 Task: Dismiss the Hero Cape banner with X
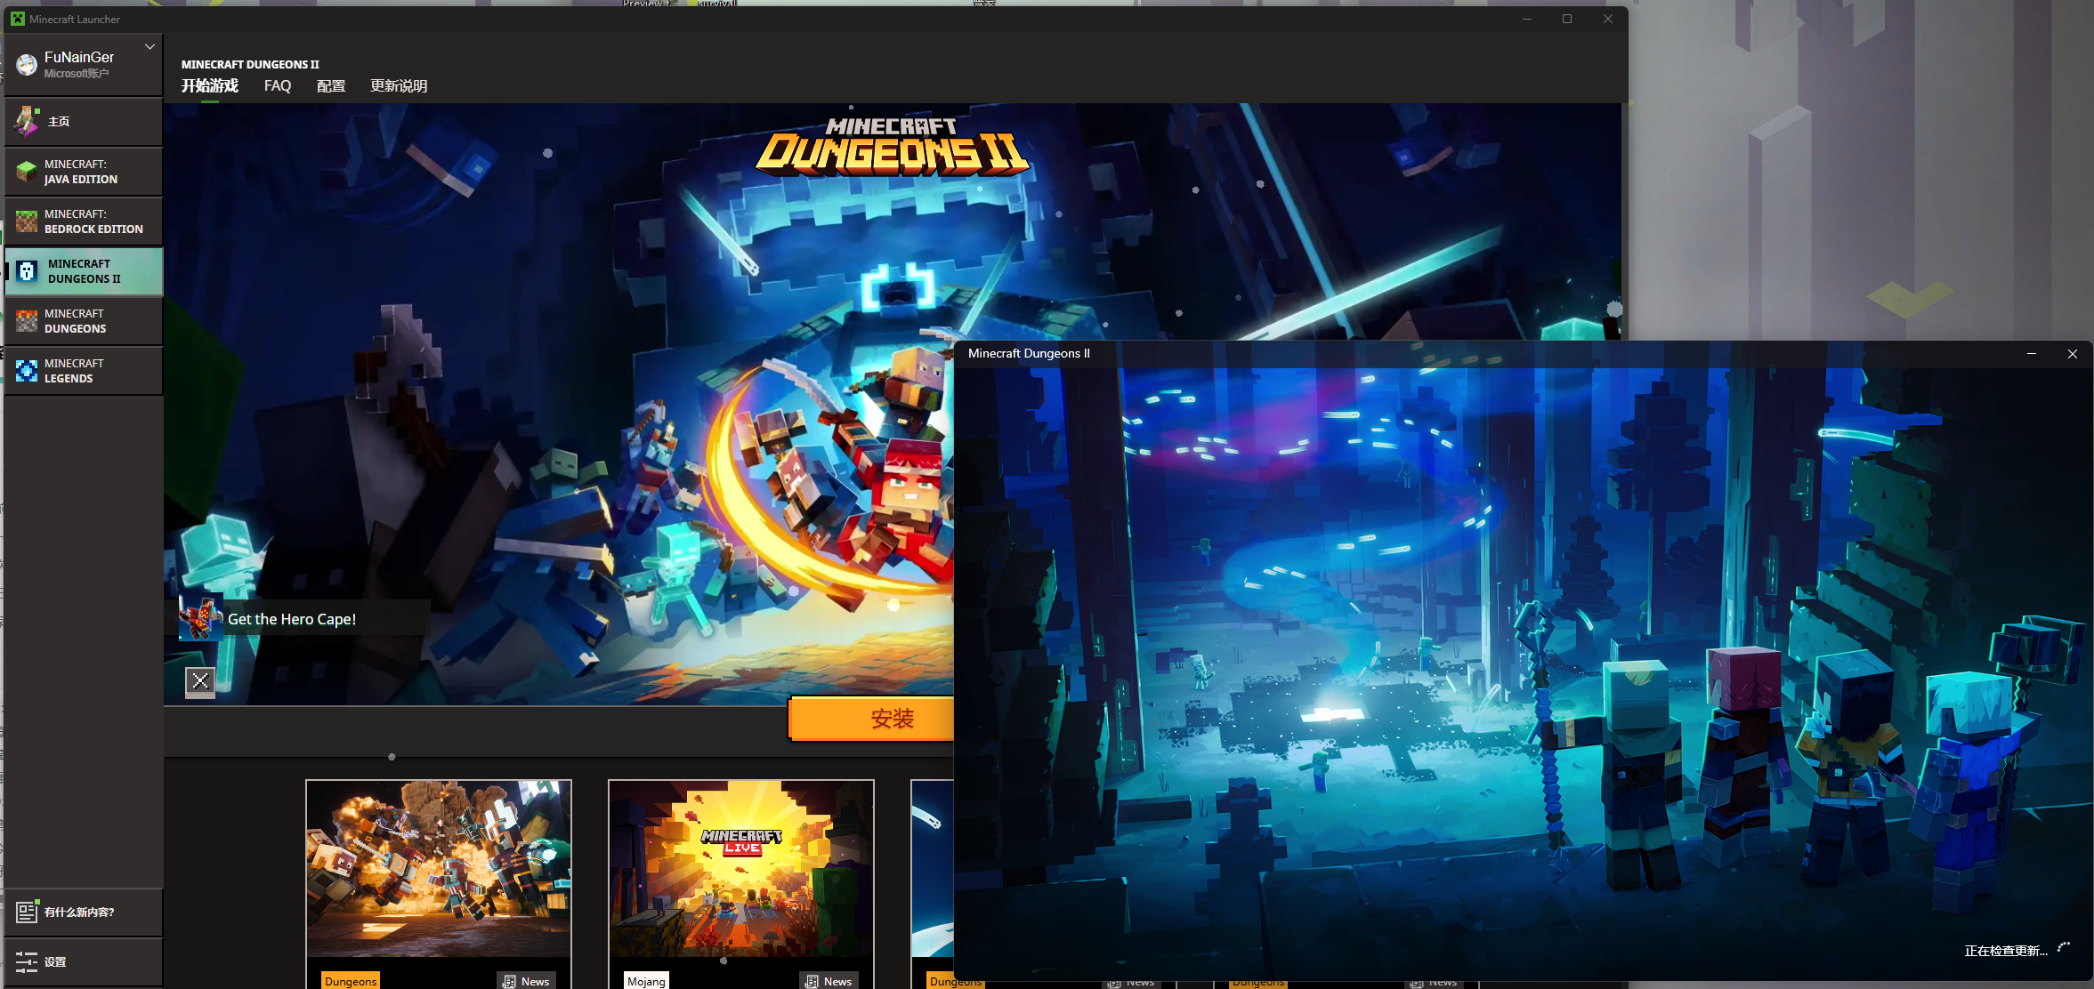point(200,681)
